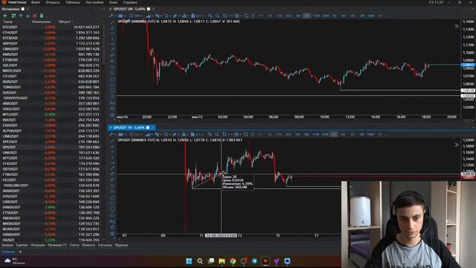This screenshot has width=476, height=268.
Task: Switch 5M chart to 1M timeframe
Action: tap(297, 16)
